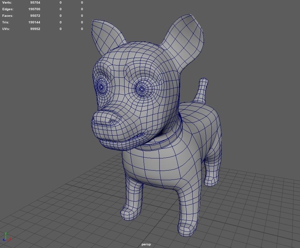
Task: Click the persp camera label
Action: (146, 244)
